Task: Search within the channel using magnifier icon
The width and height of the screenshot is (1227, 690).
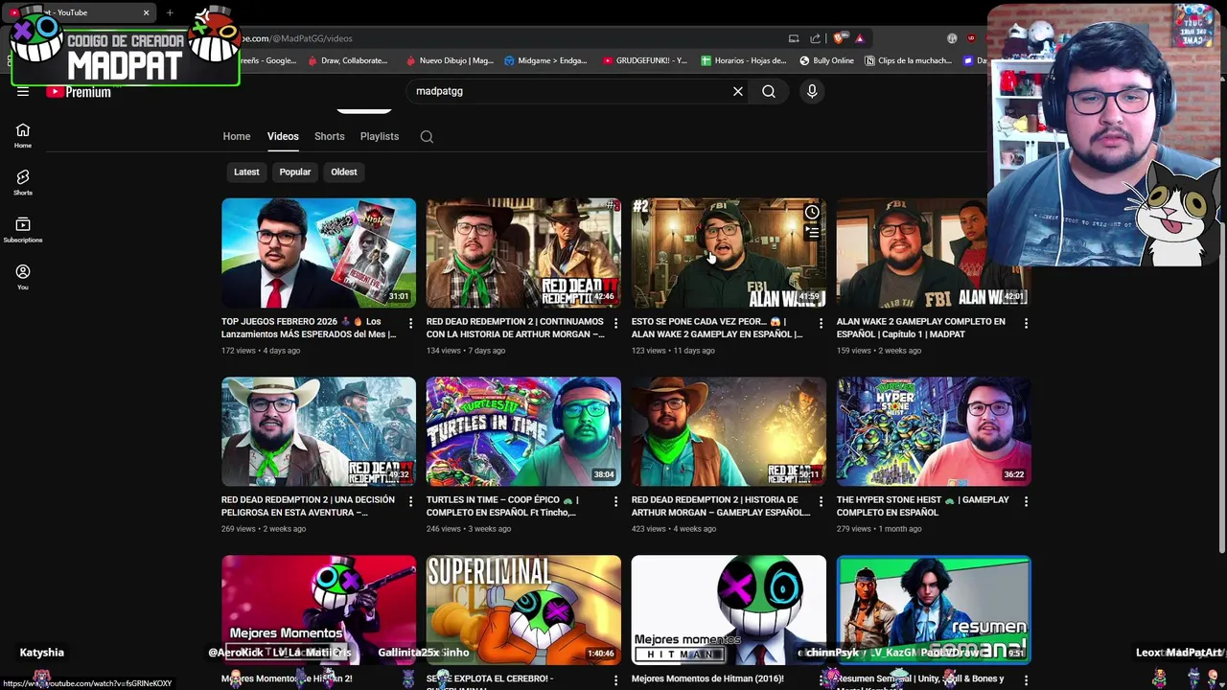Action: [x=427, y=136]
